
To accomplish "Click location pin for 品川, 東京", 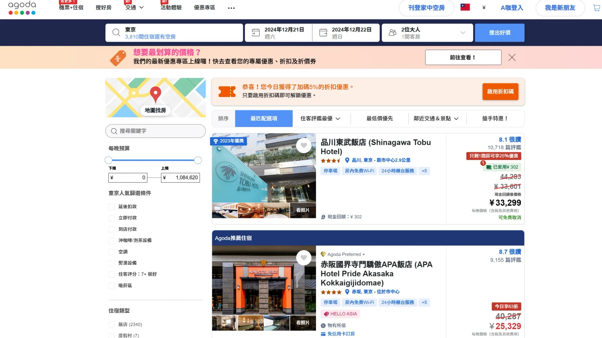I will click(x=347, y=160).
